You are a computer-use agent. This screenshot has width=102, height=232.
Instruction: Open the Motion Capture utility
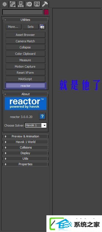(x=25, y=66)
